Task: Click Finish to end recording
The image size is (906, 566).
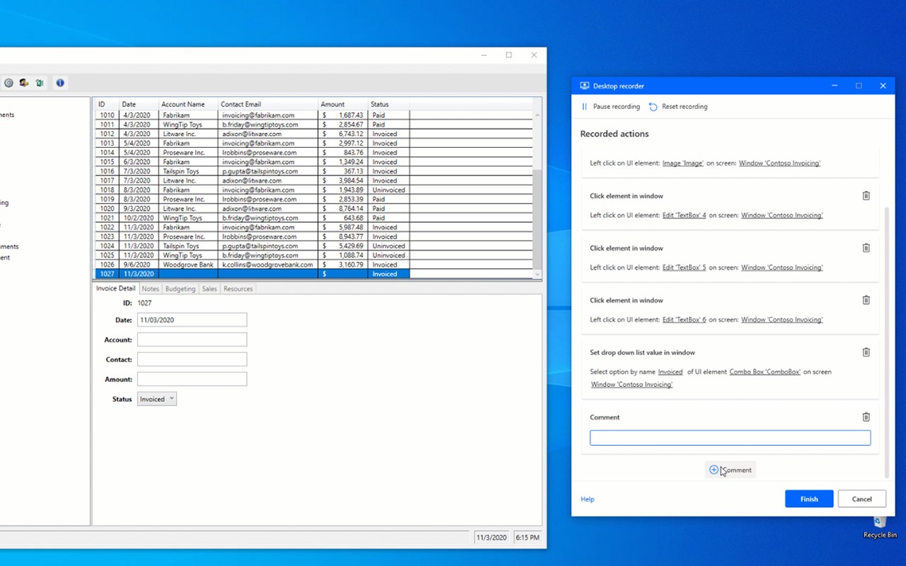Action: click(x=808, y=499)
